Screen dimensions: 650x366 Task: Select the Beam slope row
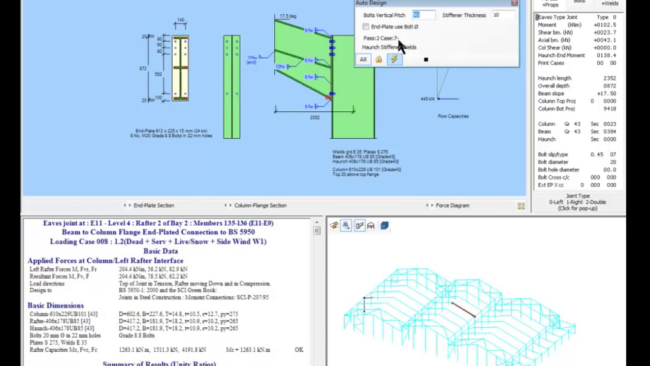point(577,94)
